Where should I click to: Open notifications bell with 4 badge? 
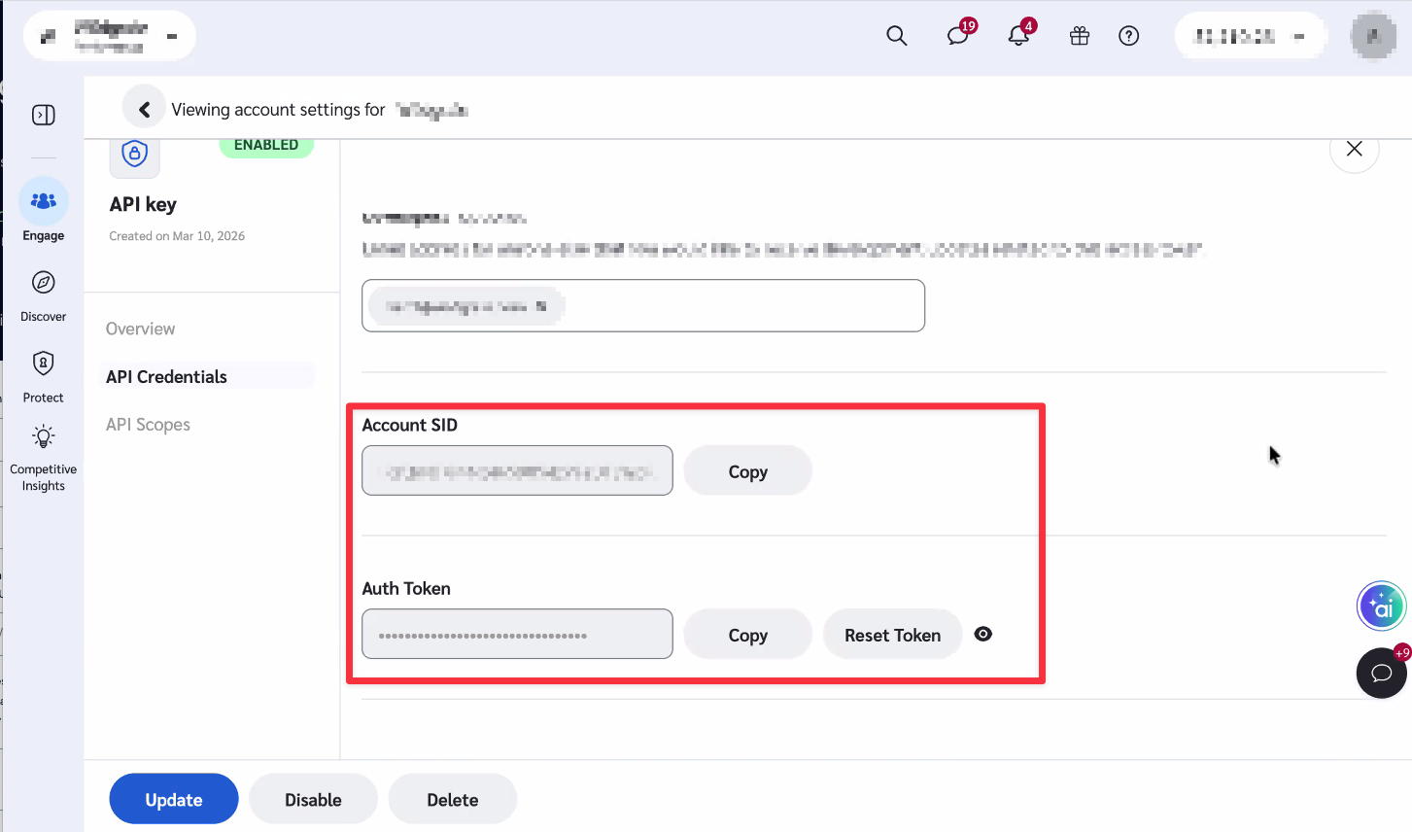tap(1019, 35)
